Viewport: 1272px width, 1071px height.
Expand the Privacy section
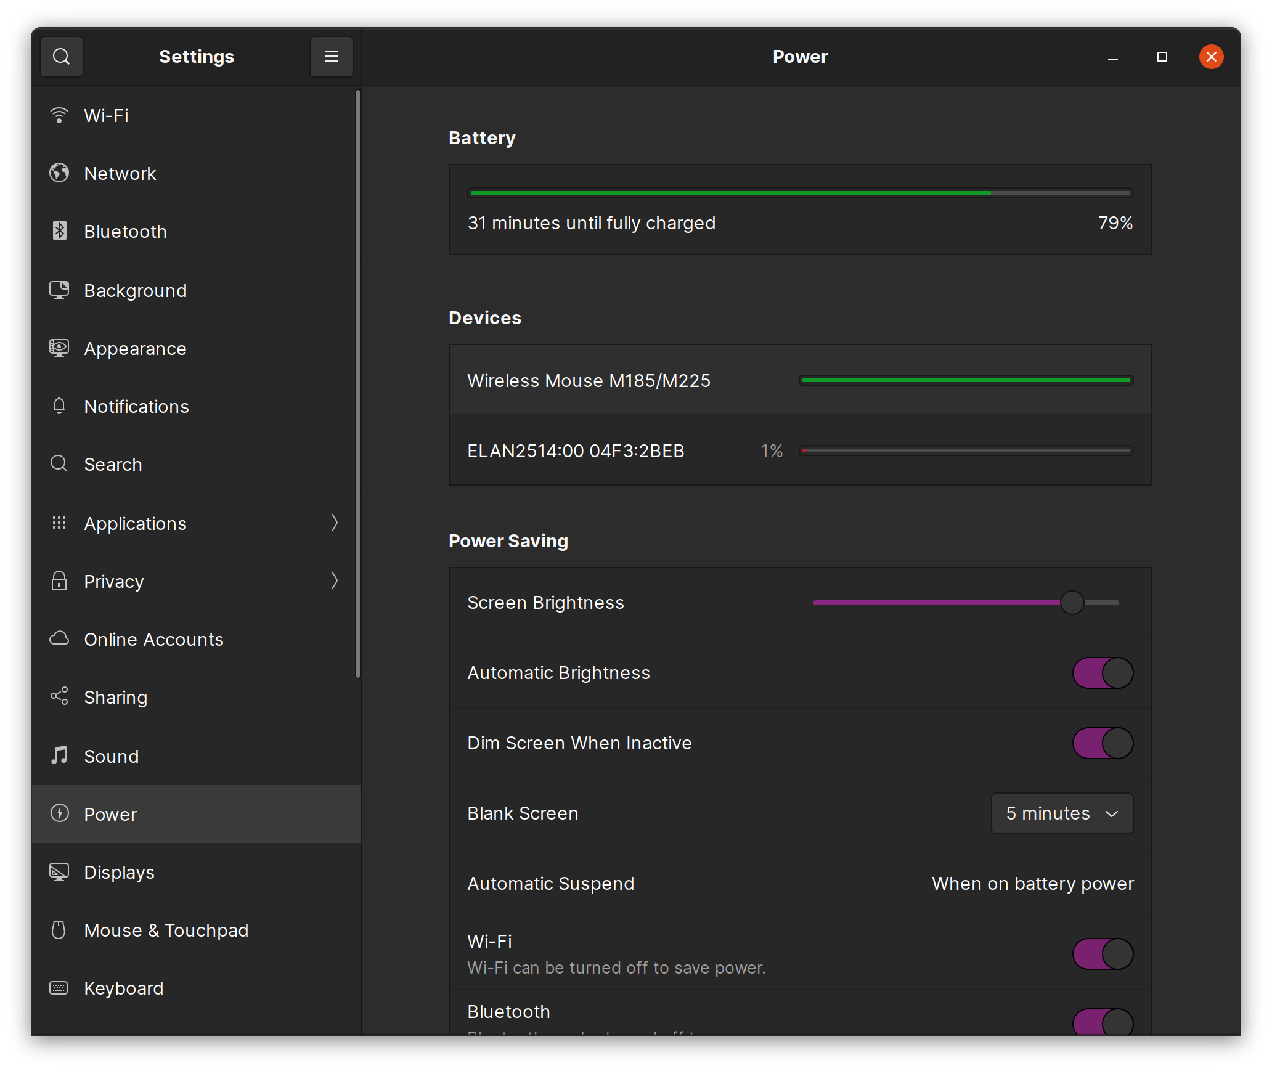pyautogui.click(x=335, y=580)
